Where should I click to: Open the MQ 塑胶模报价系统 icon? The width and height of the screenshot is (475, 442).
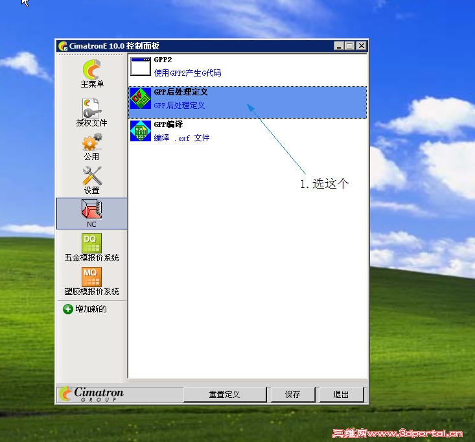pyautogui.click(x=91, y=277)
